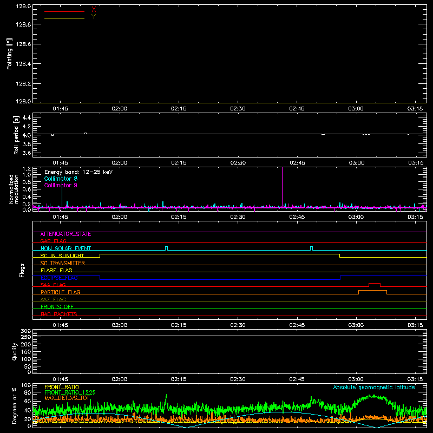Viewport: 433px width, 433px height.
Task: Select the Roll period axis title
Action: click(x=16, y=135)
